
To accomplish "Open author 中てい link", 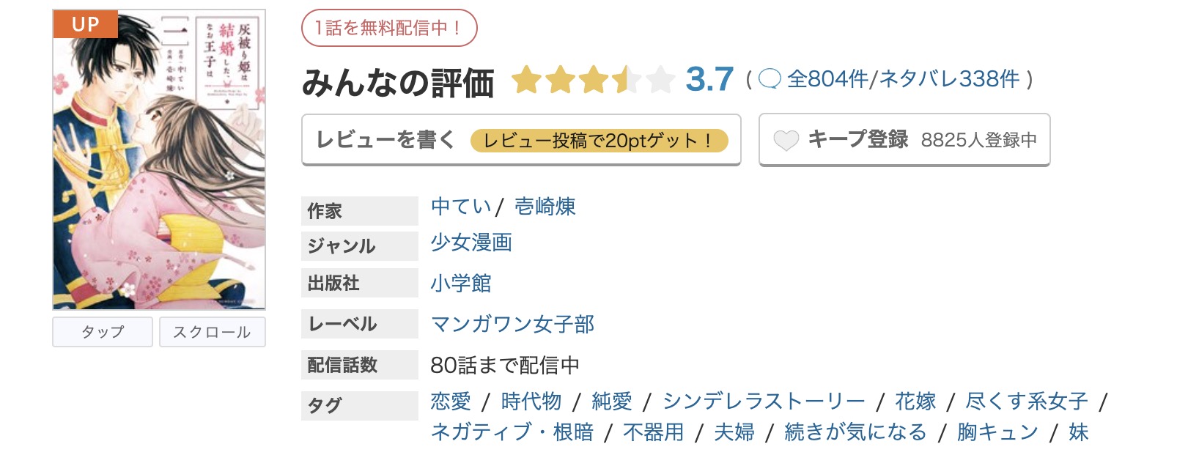I will (x=461, y=207).
